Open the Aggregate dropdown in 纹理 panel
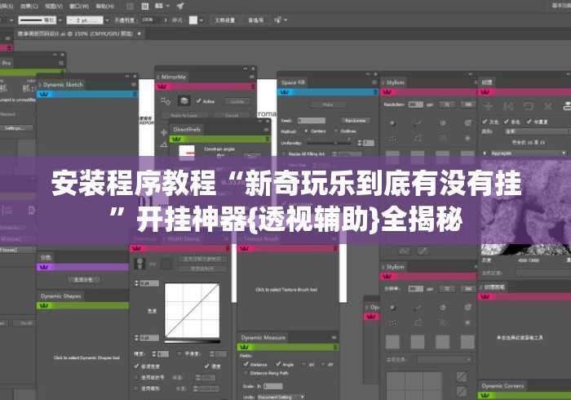The image size is (571, 400). [x=528, y=153]
